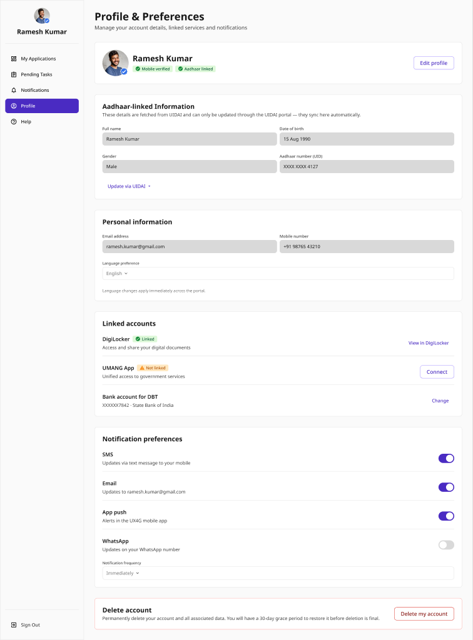
Task: Click the Personal information heading
Action: click(137, 222)
